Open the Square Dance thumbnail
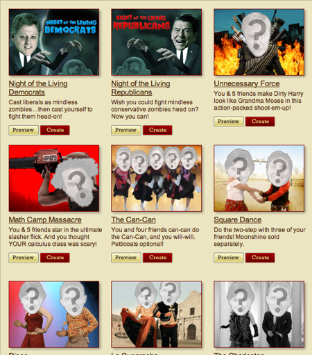Viewport: 312px width, 355px height. click(x=259, y=179)
